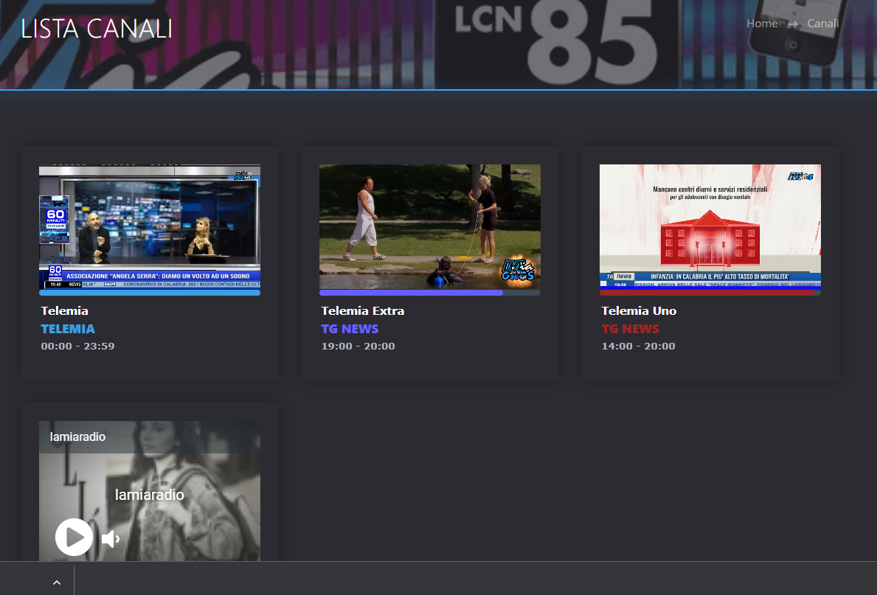Click the 14:00 - 20:00 schedule time
877x595 pixels.
tap(638, 346)
